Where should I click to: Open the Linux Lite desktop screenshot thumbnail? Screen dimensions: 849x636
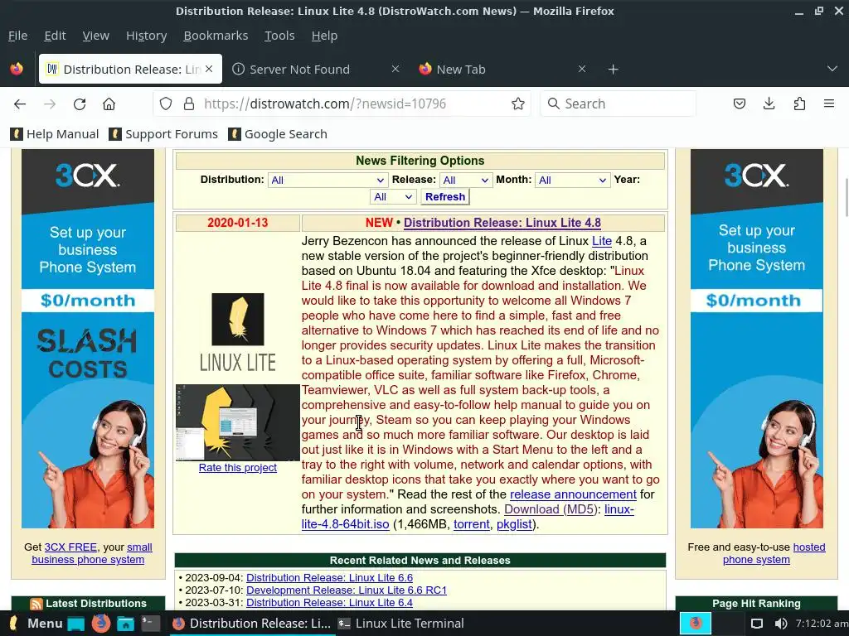(x=238, y=422)
